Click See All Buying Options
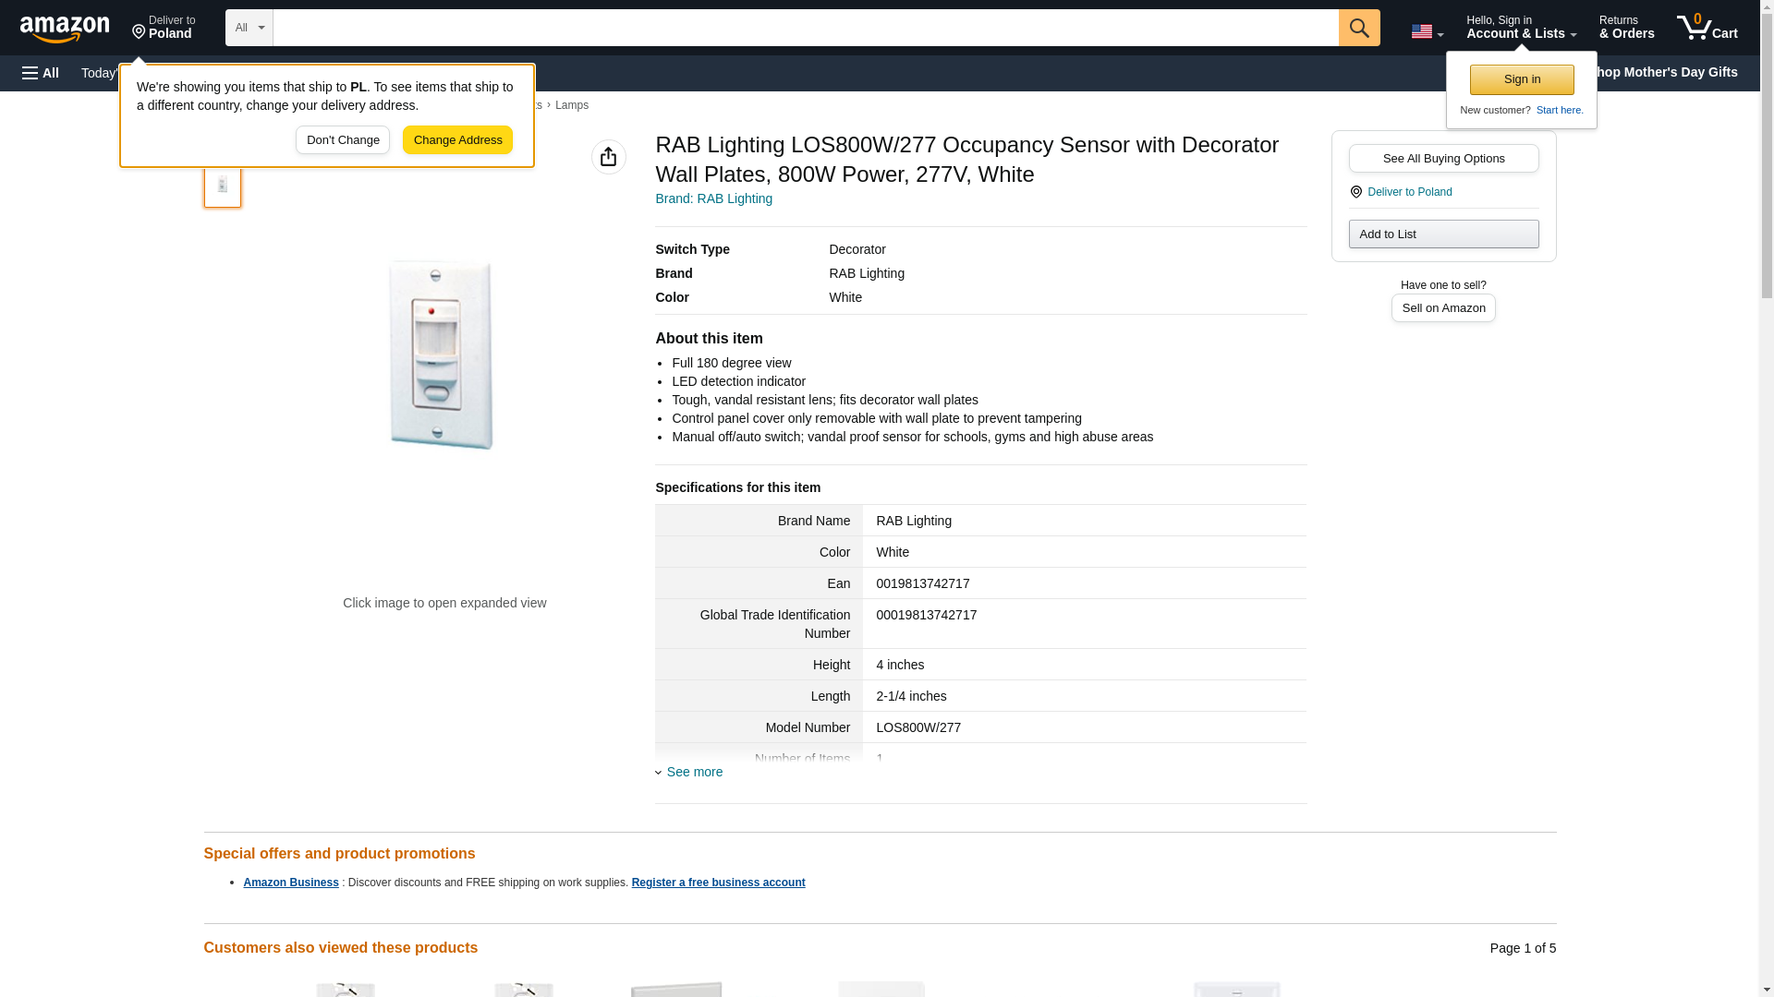 pyautogui.click(x=1442, y=158)
